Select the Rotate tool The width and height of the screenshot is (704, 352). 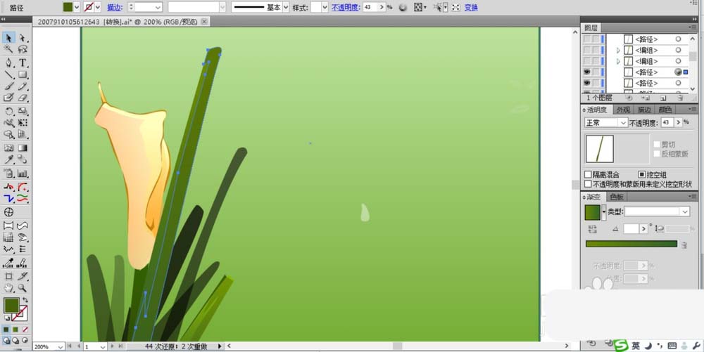click(x=8, y=111)
